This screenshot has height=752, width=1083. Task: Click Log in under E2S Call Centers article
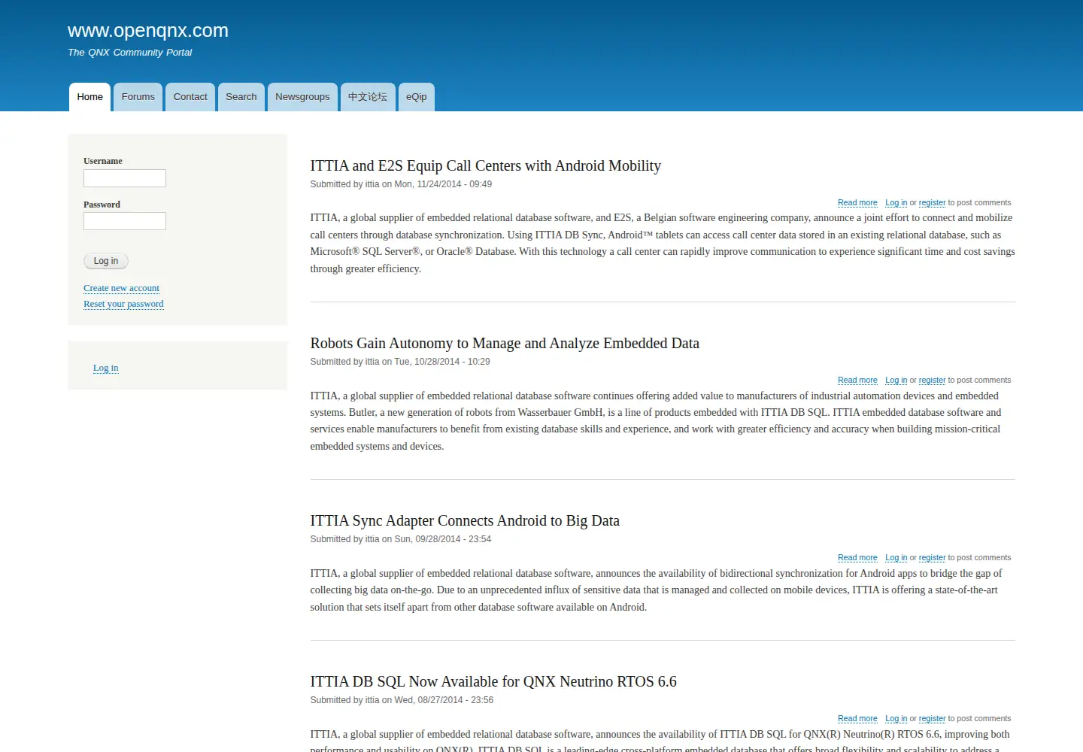(x=896, y=203)
